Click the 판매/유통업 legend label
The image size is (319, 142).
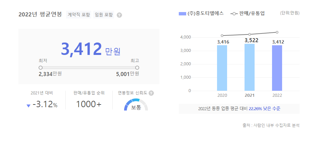point(252,14)
